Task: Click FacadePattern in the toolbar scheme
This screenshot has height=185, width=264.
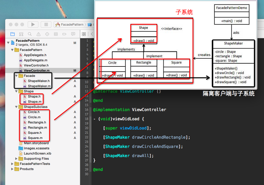Action: (x=72, y=24)
